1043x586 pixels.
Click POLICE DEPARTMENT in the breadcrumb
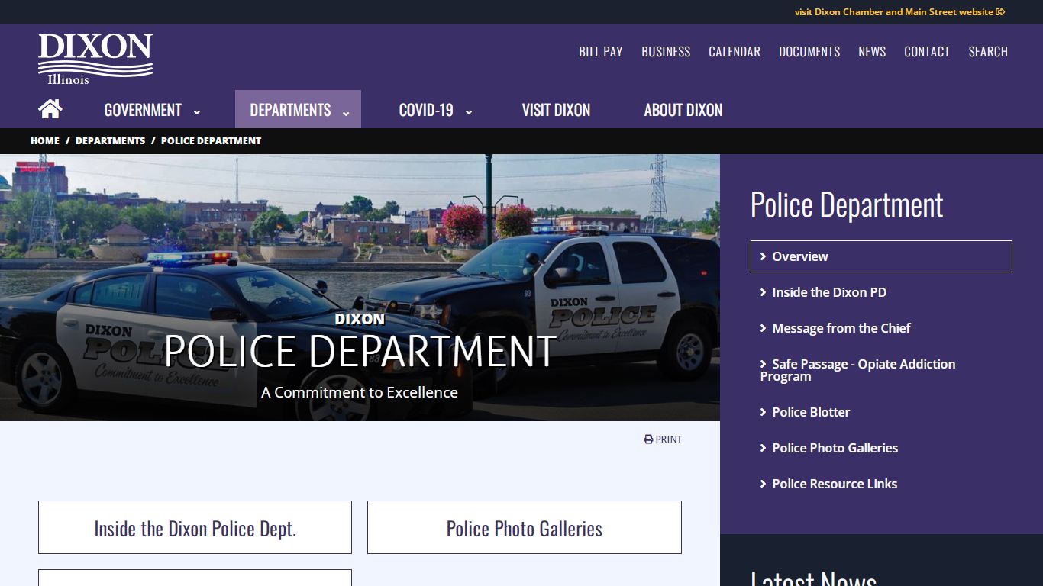pyautogui.click(x=211, y=141)
